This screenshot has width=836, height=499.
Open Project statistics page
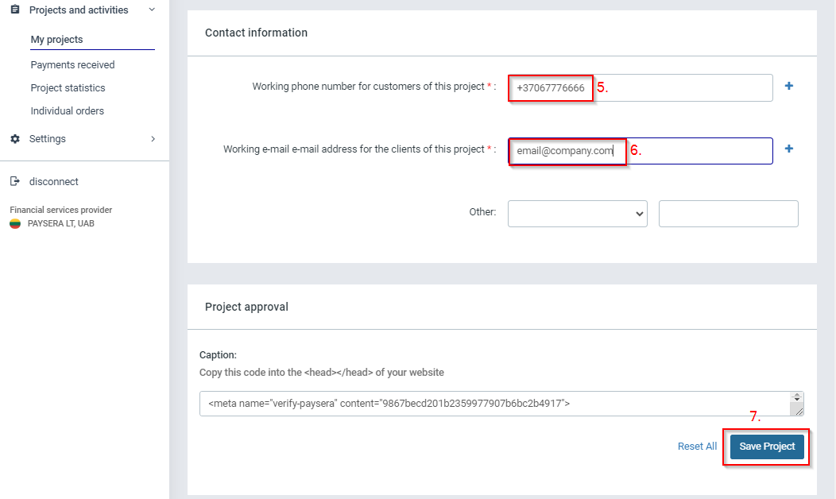[68, 88]
